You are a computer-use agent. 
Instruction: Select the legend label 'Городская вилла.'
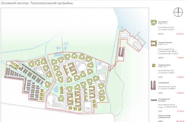[x=165, y=65]
